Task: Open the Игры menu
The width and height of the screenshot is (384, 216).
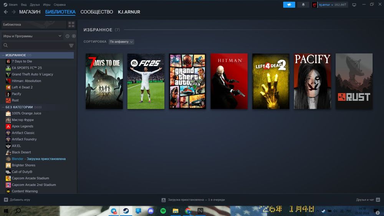Action: (46, 5)
